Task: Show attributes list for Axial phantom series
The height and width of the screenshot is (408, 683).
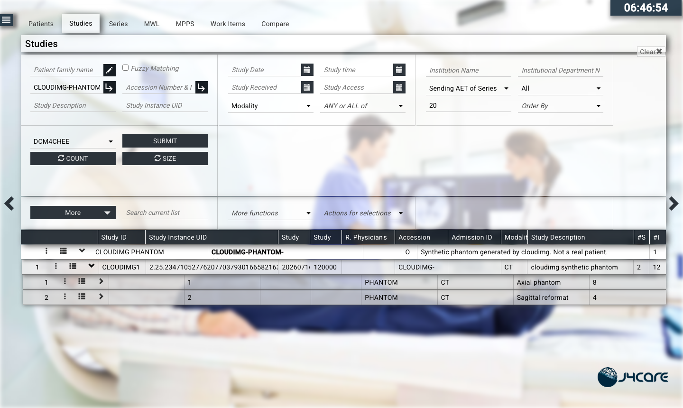Action: (x=82, y=281)
